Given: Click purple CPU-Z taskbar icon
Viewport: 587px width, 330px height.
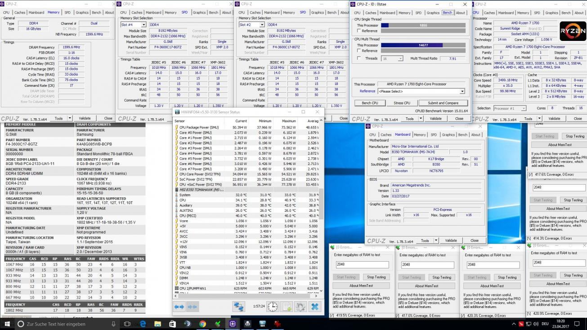Looking at the screenshot, I should (233, 324).
